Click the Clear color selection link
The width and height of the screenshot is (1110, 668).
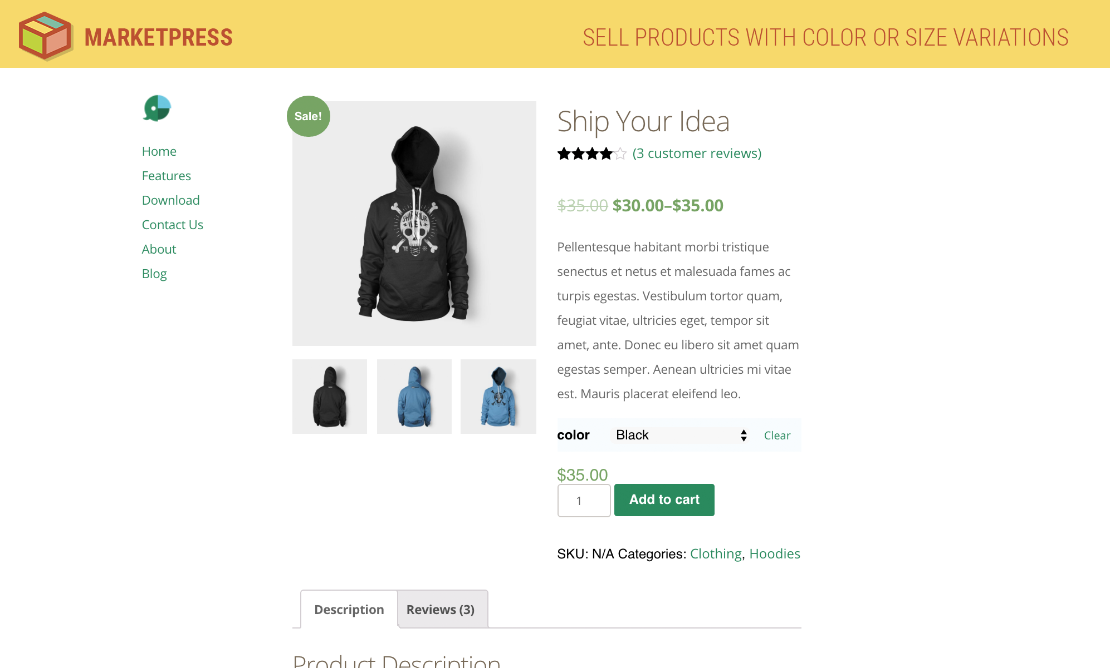tap(777, 434)
